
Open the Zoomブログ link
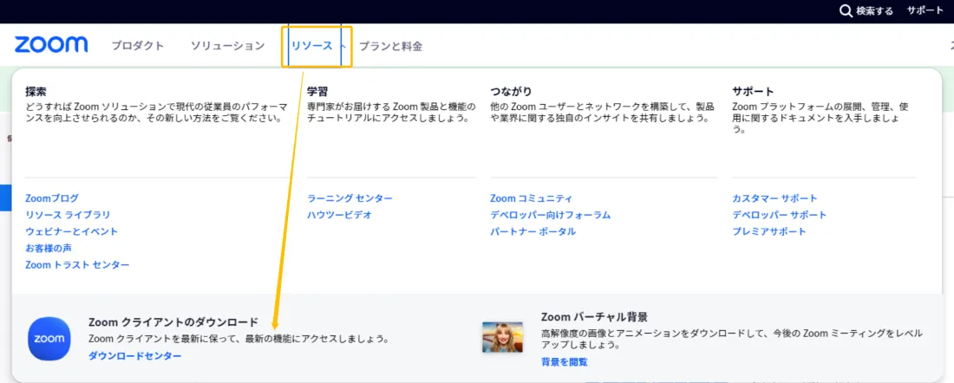(52, 198)
